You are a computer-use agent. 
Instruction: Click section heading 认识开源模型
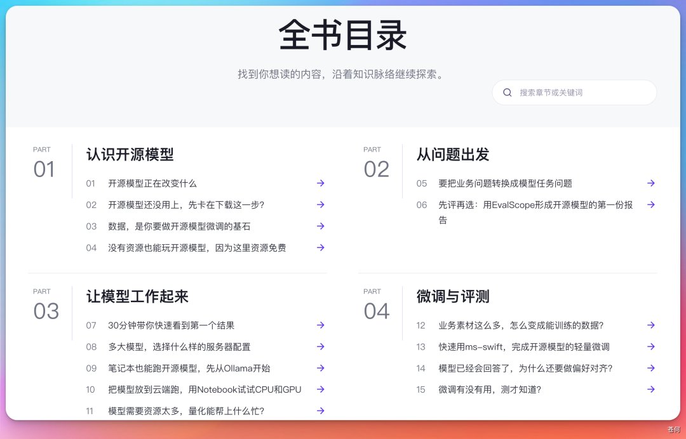(x=130, y=154)
